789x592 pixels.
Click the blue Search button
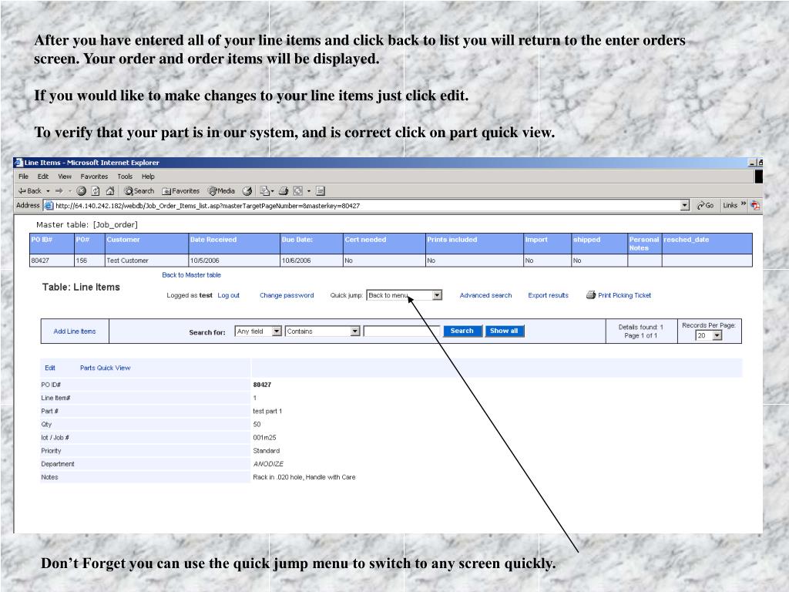462,331
